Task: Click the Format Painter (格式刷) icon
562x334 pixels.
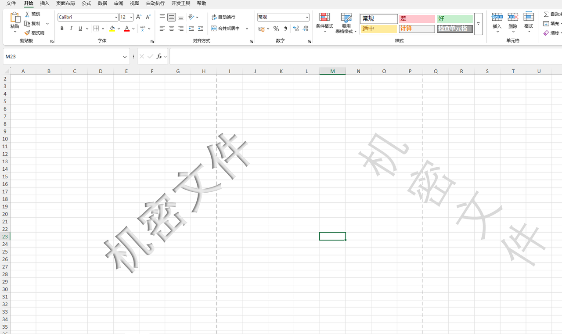Action: coord(27,33)
